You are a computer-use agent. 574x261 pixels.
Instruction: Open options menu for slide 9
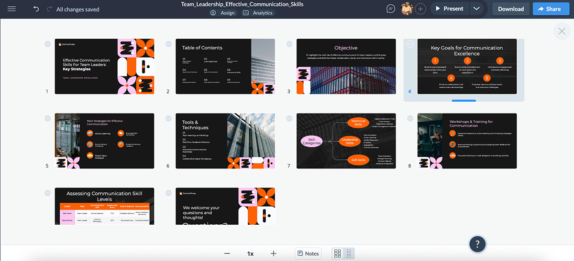point(47,193)
